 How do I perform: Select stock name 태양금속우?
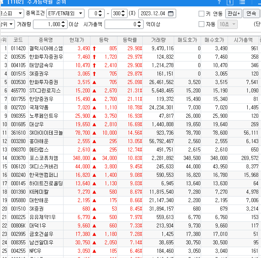(x=41, y=65)
